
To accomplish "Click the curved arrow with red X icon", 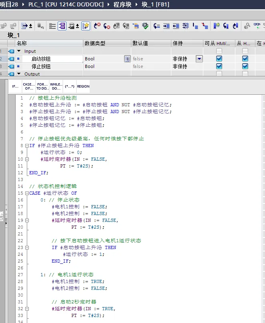I will click(x=107, y=26).
